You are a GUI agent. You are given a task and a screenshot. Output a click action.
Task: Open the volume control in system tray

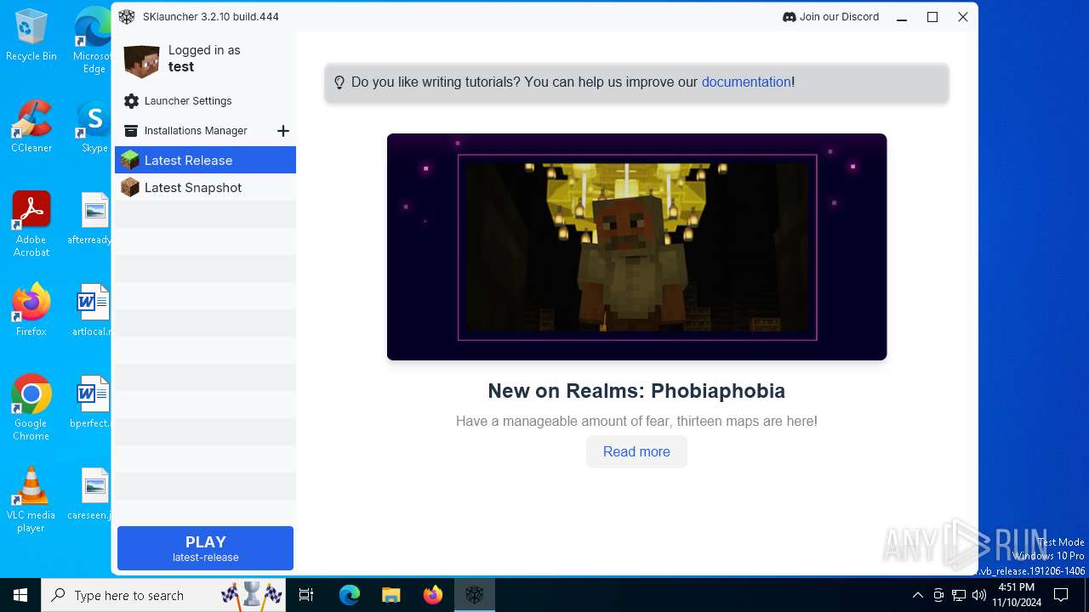(979, 595)
